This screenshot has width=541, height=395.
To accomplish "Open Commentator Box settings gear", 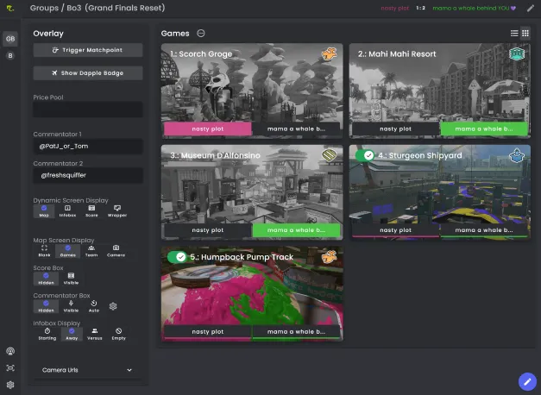I will (113, 306).
